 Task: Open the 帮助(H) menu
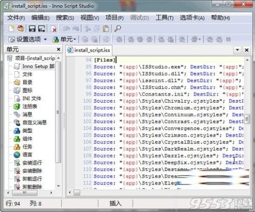tap(220, 18)
